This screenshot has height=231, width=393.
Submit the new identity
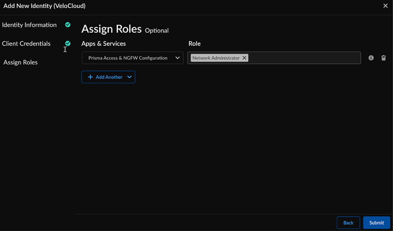376,223
